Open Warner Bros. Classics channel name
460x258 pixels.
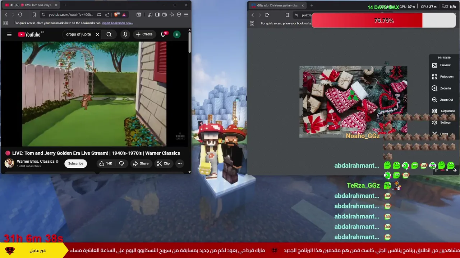click(x=36, y=162)
